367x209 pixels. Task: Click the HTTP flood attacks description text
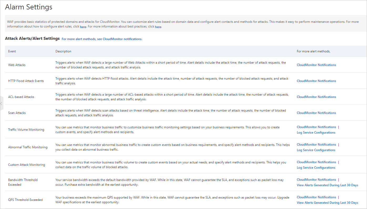pyautogui.click(x=172, y=81)
